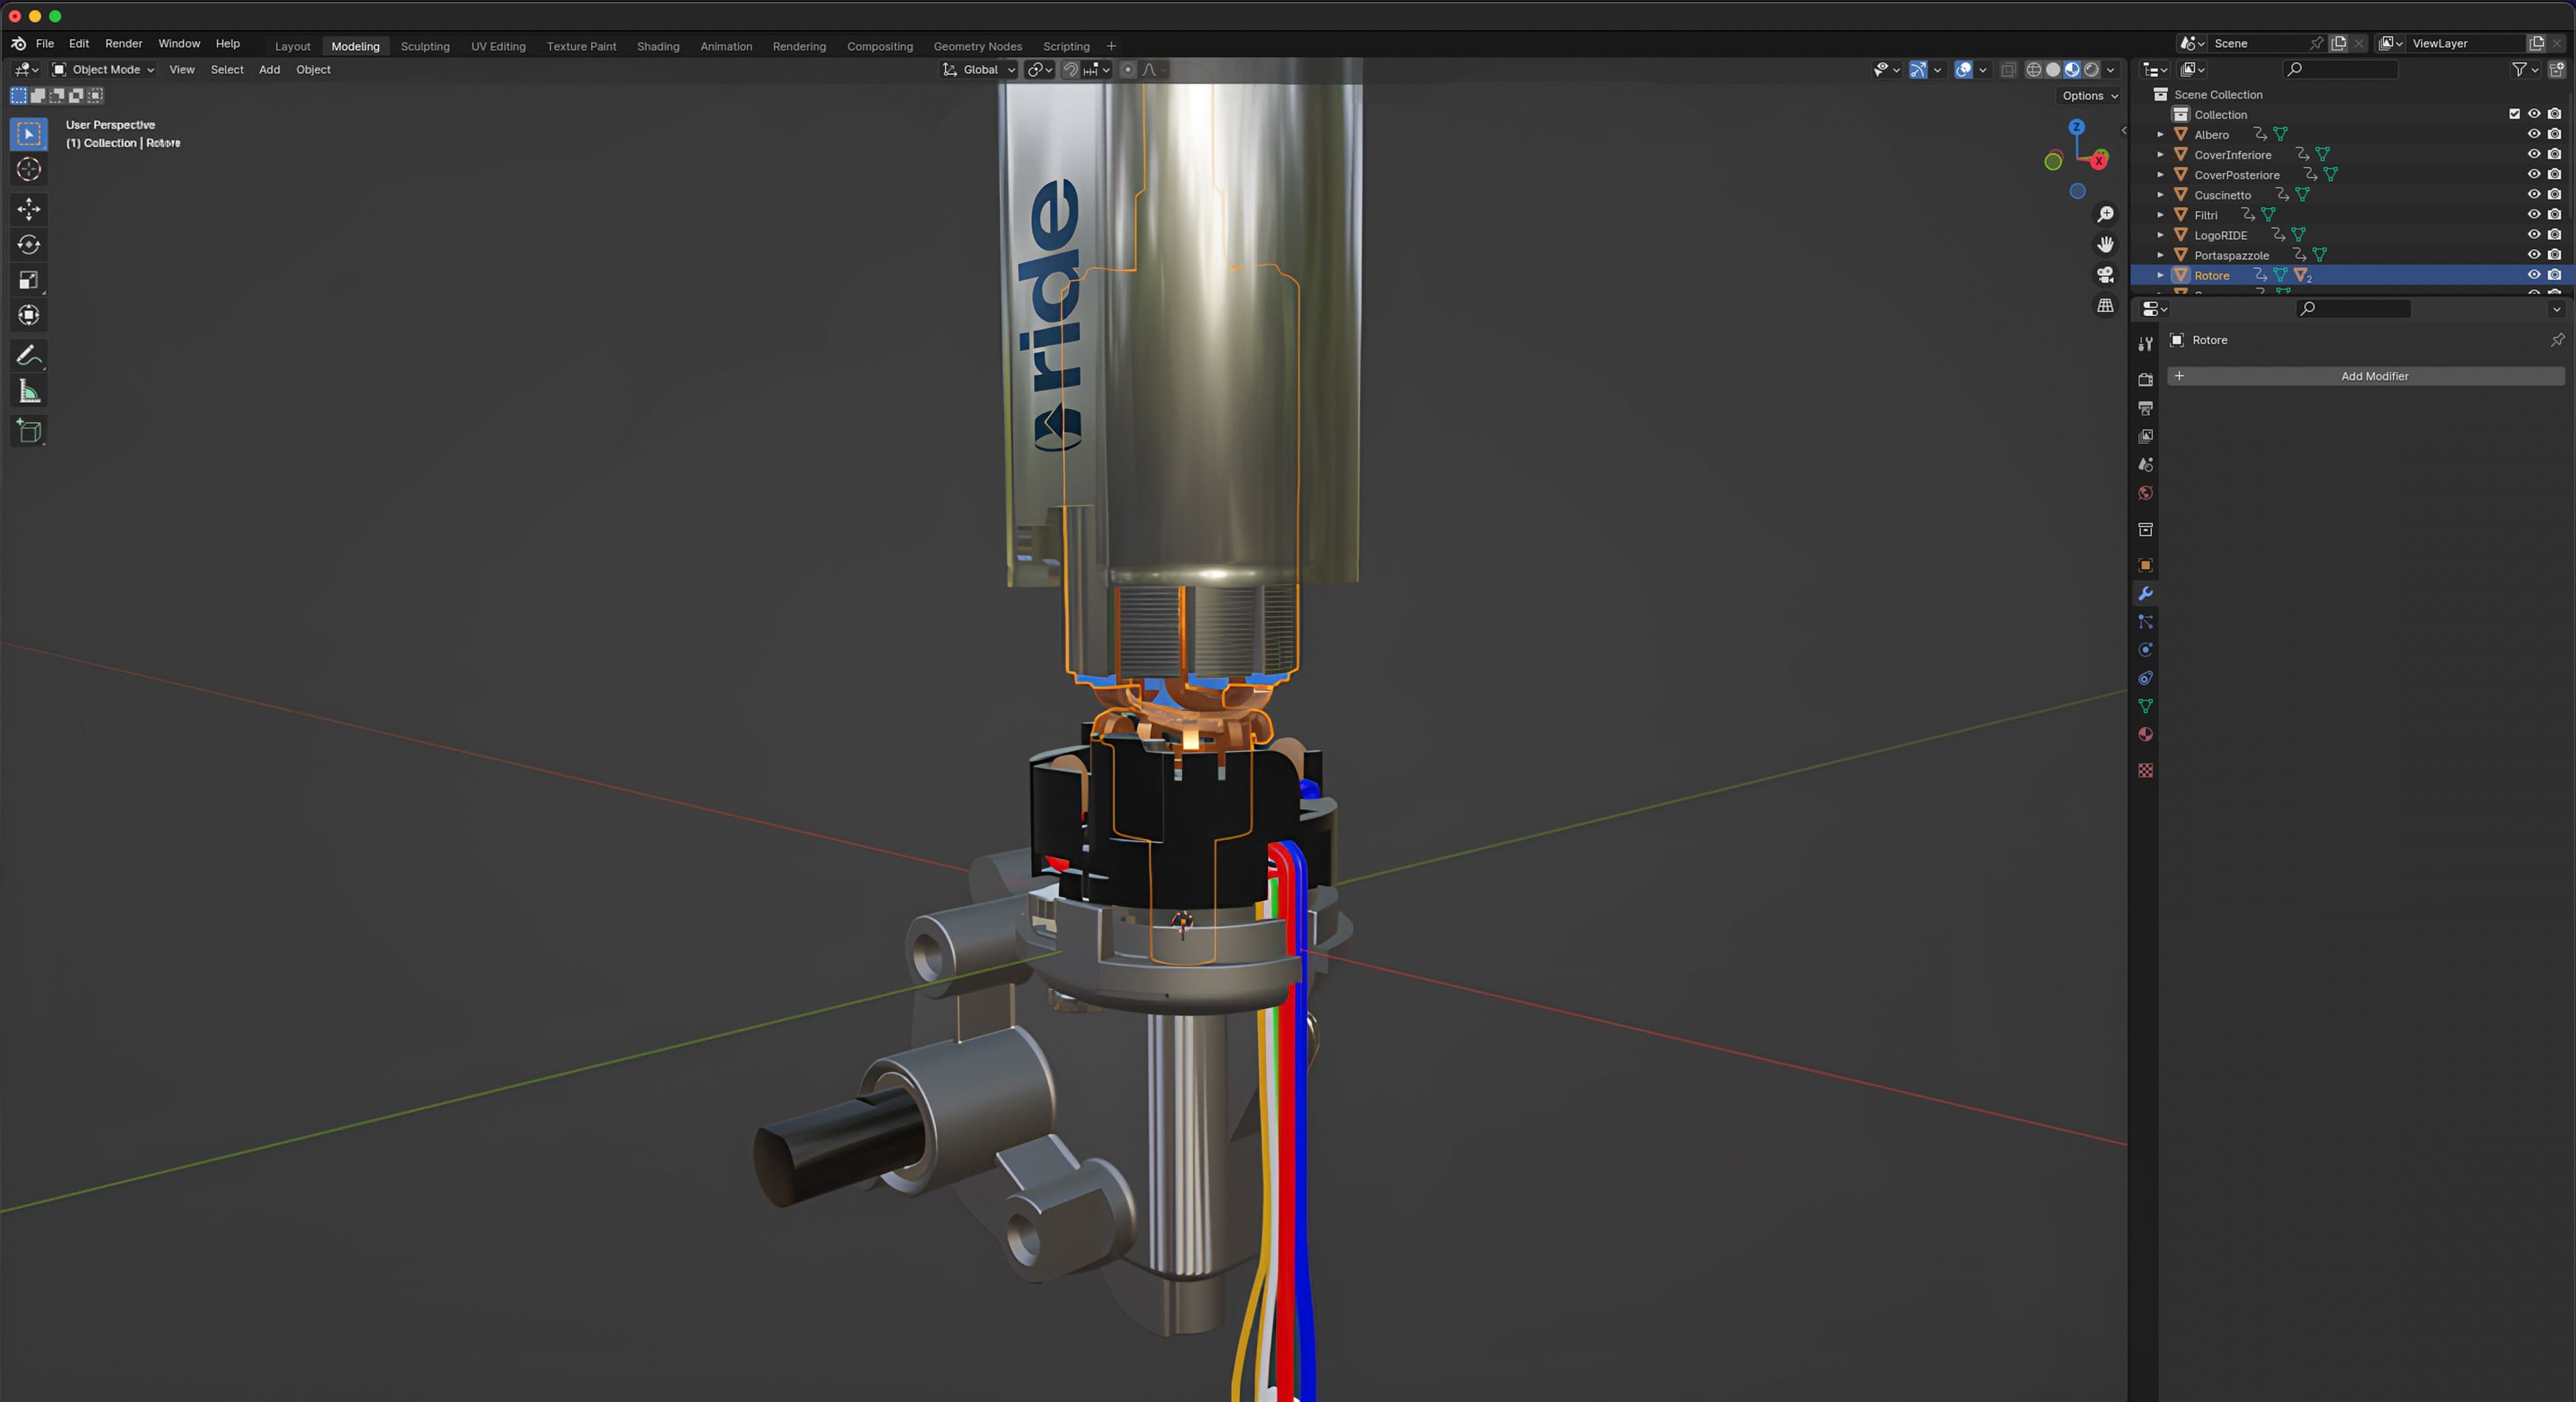Image resolution: width=2576 pixels, height=1402 pixels.
Task: Open the viewport Options popover
Action: coord(2089,96)
